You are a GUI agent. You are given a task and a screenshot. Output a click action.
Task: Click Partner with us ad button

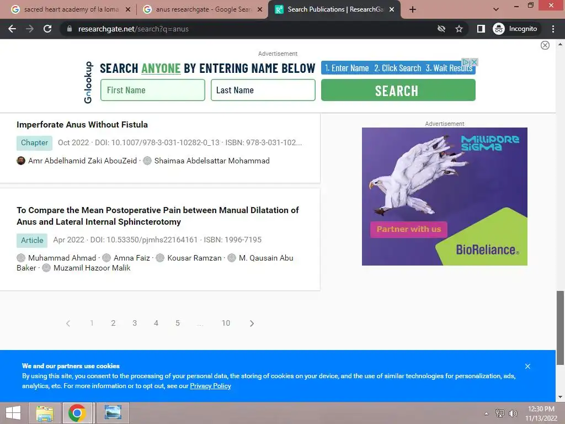(409, 229)
